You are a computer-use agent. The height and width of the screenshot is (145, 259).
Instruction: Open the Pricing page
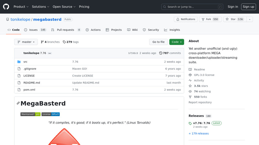tap(84, 7)
